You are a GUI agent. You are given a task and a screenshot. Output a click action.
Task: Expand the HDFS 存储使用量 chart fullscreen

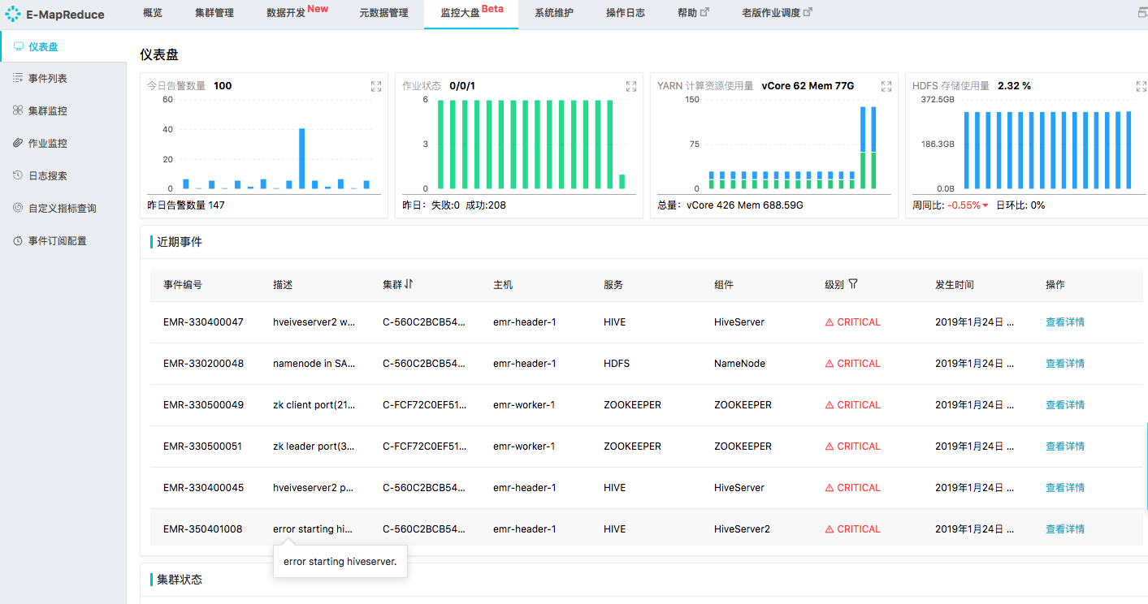(1142, 86)
